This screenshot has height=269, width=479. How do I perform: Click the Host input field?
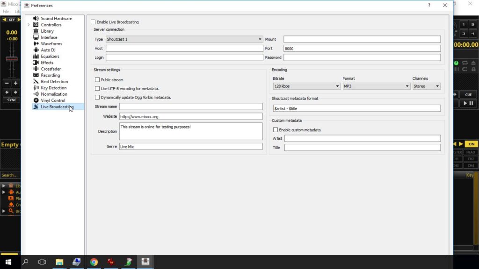(184, 49)
